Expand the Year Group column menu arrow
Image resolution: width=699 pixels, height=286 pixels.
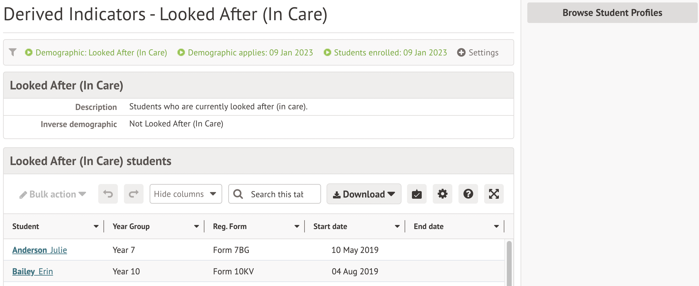[196, 227]
